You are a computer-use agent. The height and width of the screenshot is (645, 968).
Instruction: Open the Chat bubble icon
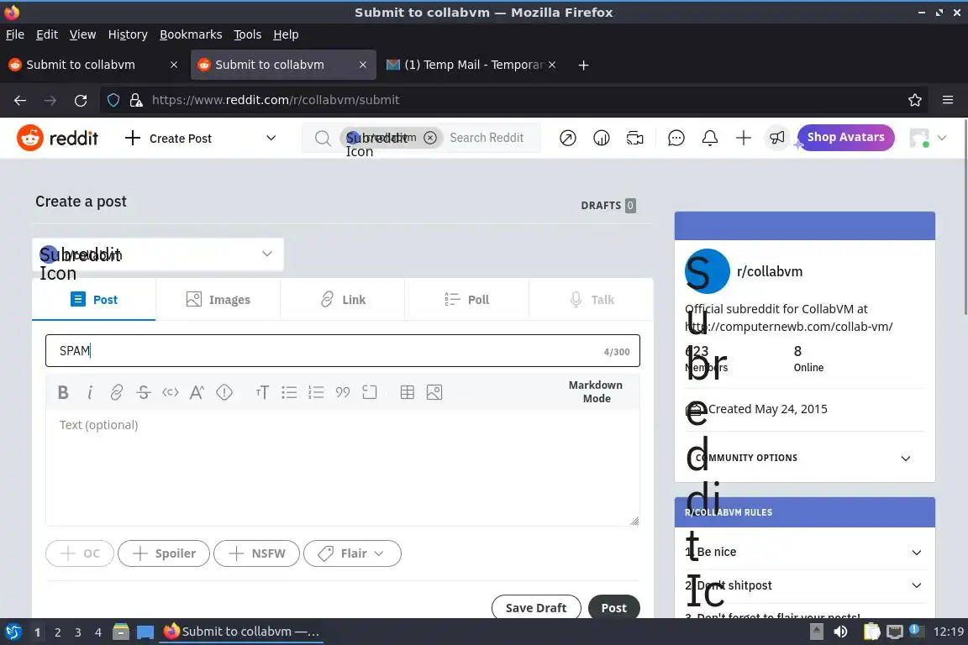(x=676, y=138)
